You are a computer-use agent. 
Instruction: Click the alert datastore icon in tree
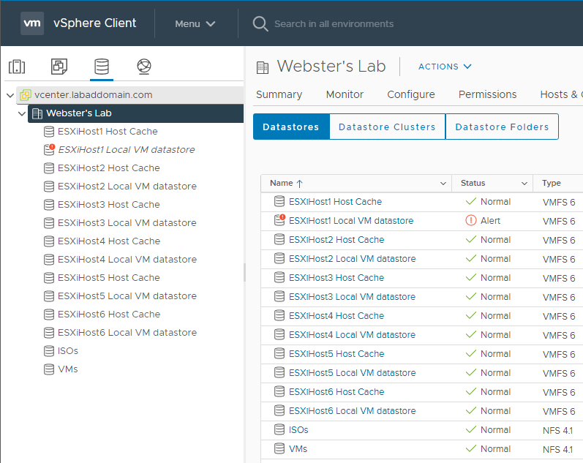point(50,149)
